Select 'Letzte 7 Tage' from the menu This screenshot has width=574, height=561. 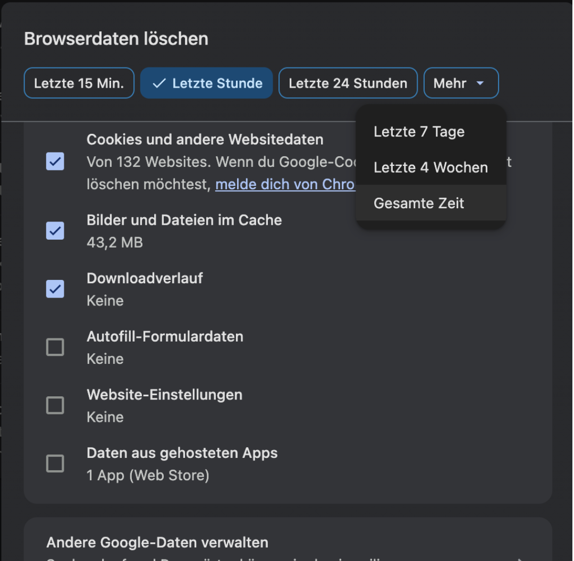pos(419,132)
